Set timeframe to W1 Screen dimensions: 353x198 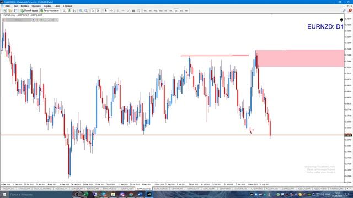(181, 10)
